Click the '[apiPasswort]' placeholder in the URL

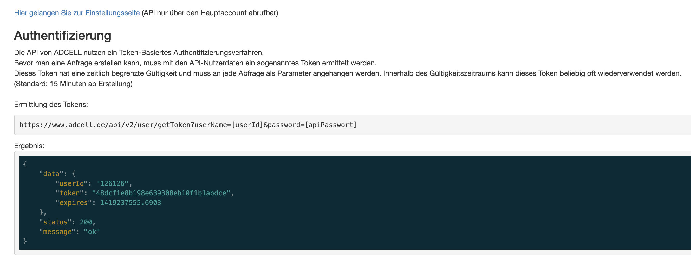pos(331,125)
